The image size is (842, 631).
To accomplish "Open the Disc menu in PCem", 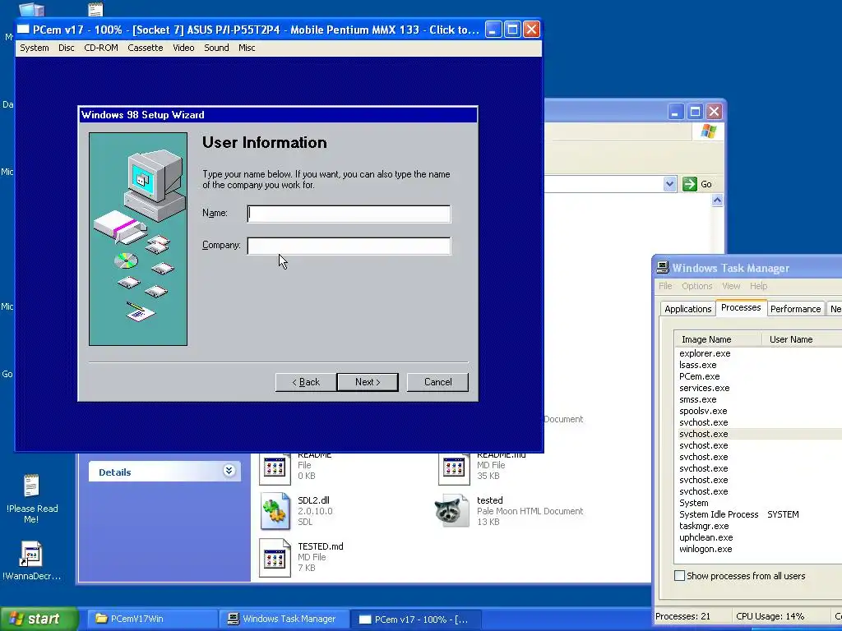I will tap(66, 48).
